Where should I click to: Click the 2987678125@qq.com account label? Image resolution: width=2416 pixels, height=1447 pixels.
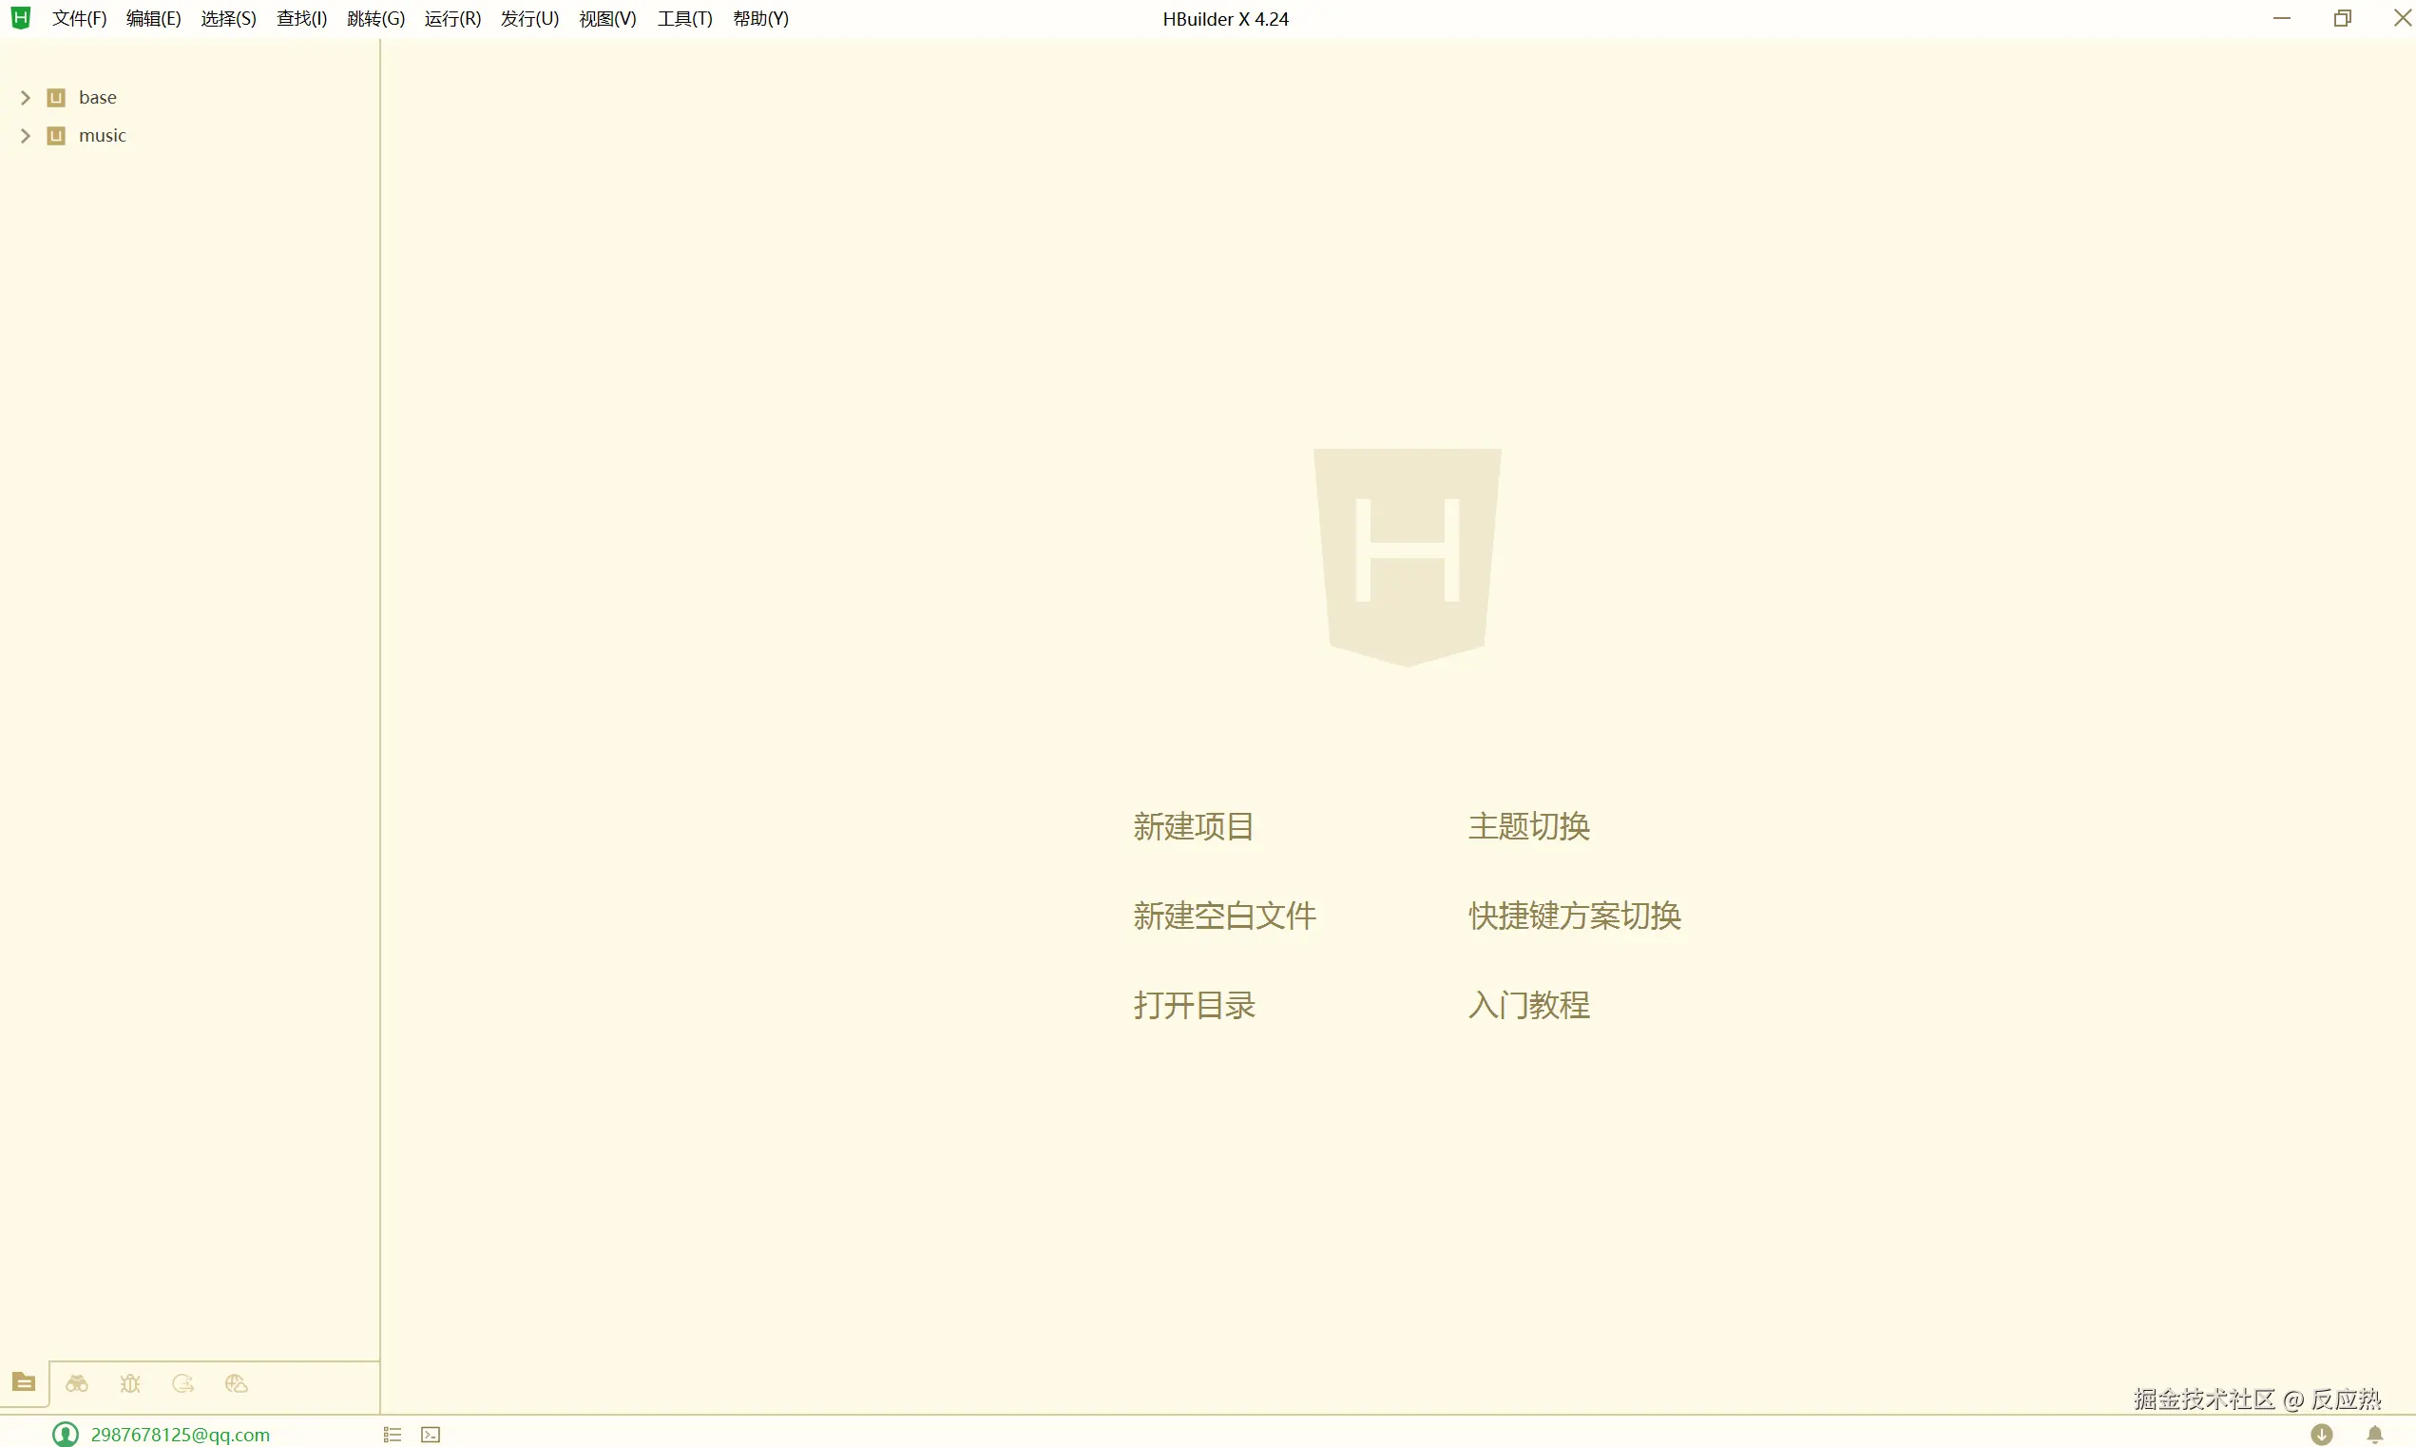(181, 1435)
